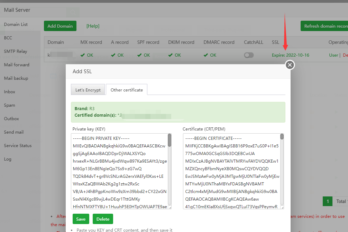
Task: Delete the SSL certificate
Action: pos(103,219)
